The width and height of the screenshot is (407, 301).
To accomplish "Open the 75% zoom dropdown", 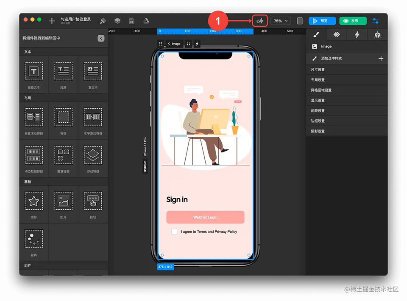I will 280,21.
